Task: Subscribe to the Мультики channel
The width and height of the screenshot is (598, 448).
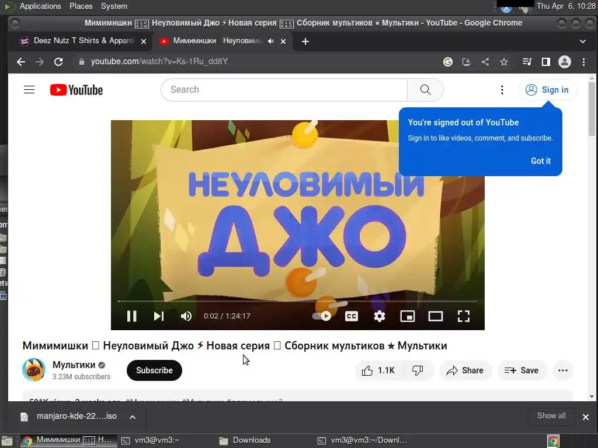Action: coord(154,370)
